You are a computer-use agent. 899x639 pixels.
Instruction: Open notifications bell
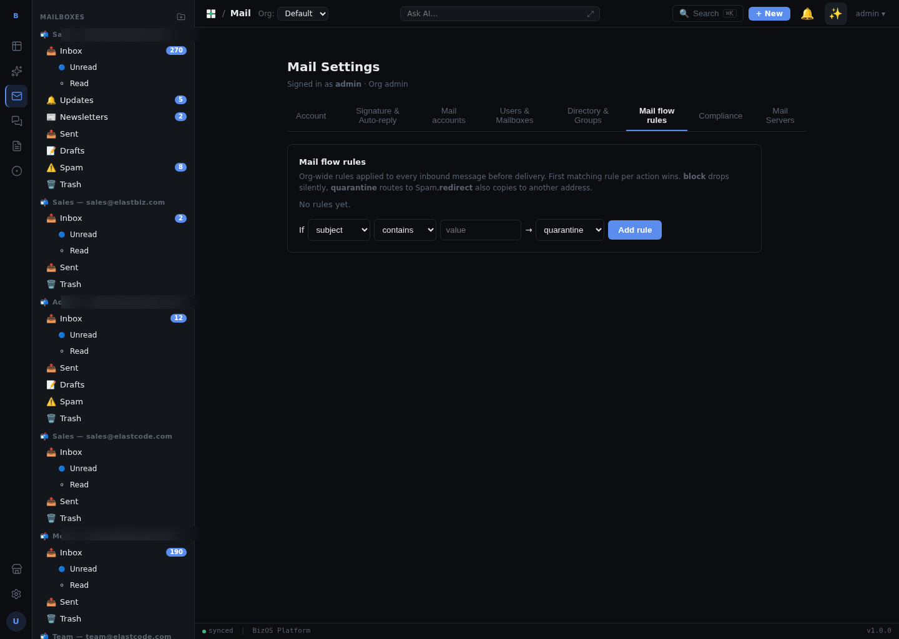[x=807, y=14]
